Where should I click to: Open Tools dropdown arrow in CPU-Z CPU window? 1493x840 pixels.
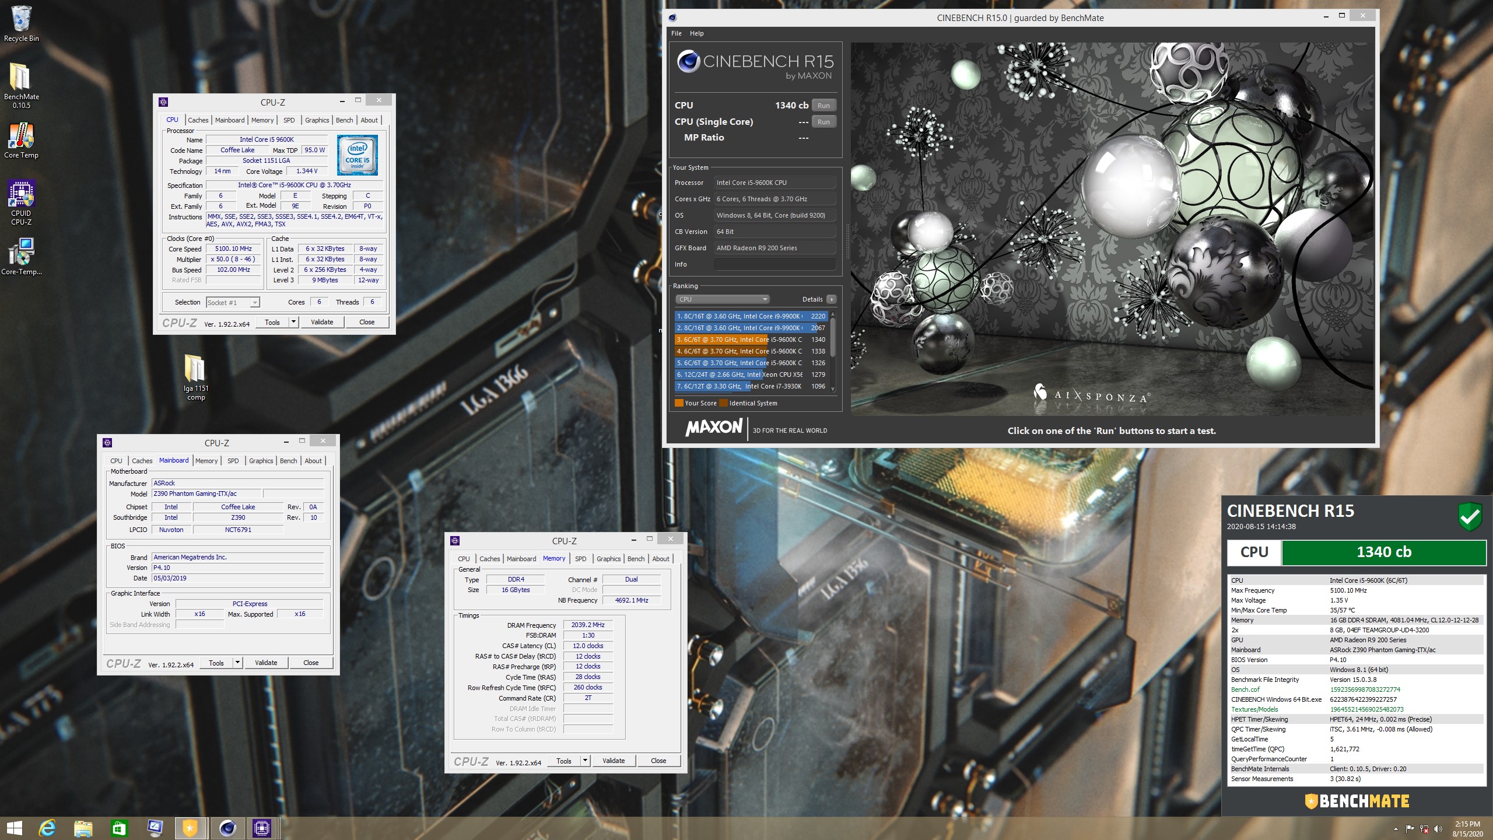coord(293,322)
